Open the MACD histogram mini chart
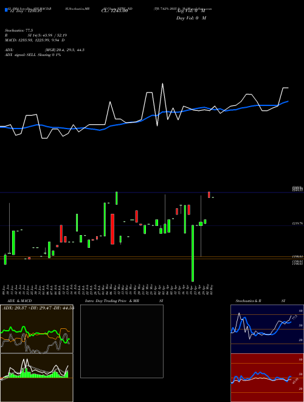This screenshot has height=402, width=304. point(36,378)
